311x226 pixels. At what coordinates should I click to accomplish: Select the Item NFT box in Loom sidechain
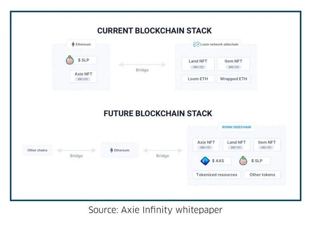234,64
